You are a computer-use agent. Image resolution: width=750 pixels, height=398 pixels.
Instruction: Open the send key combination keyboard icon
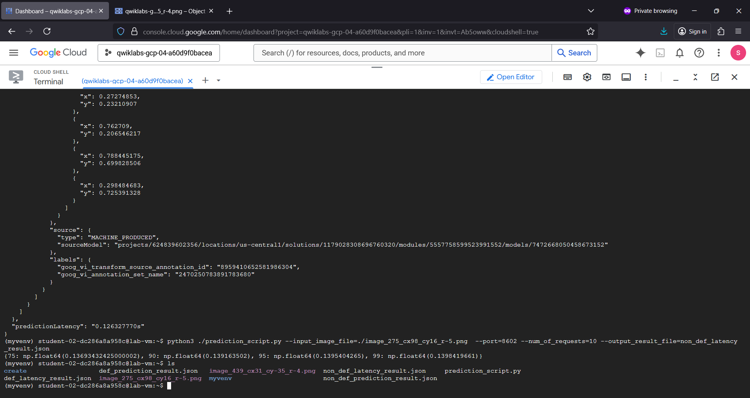click(568, 77)
